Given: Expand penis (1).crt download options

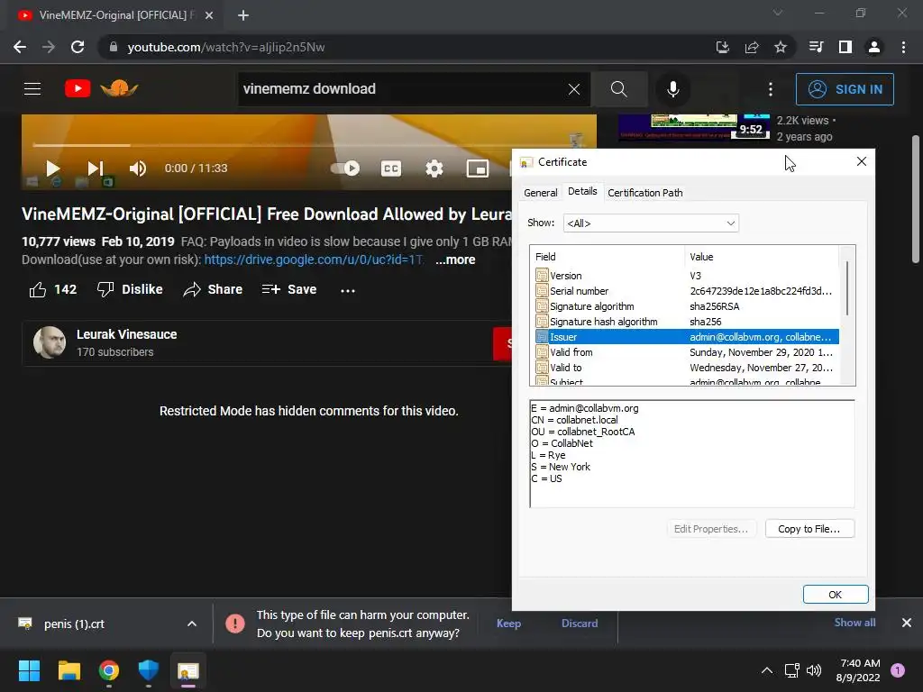Looking at the screenshot, I should pyautogui.click(x=192, y=624).
